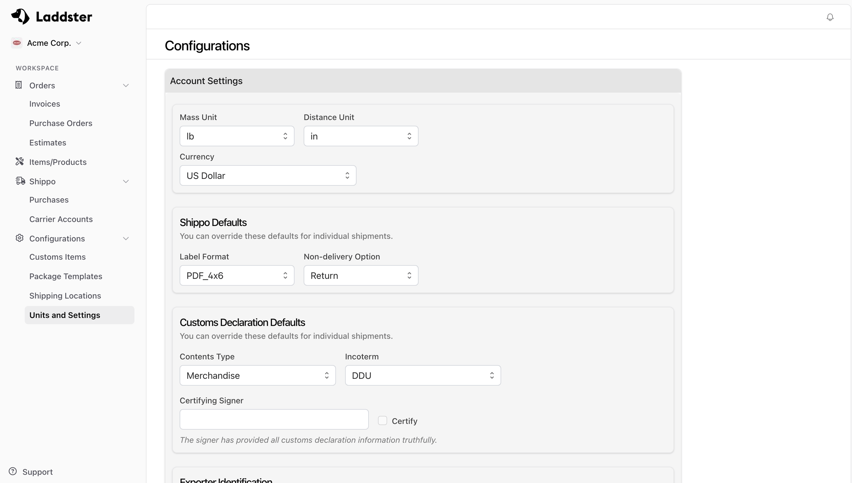Image resolution: width=852 pixels, height=483 pixels.
Task: Click the Shippo delivery truck icon
Action: coord(20,181)
